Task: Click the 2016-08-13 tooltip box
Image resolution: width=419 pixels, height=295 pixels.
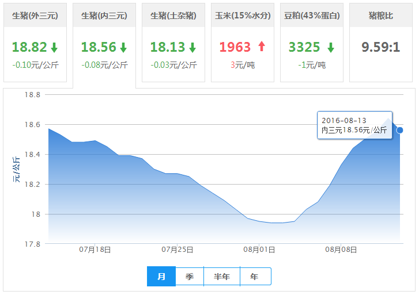Action: point(354,125)
